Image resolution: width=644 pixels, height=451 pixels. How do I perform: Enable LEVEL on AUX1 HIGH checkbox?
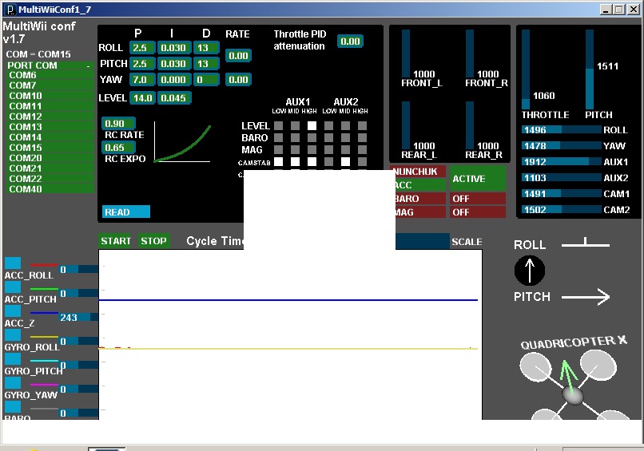pos(312,125)
